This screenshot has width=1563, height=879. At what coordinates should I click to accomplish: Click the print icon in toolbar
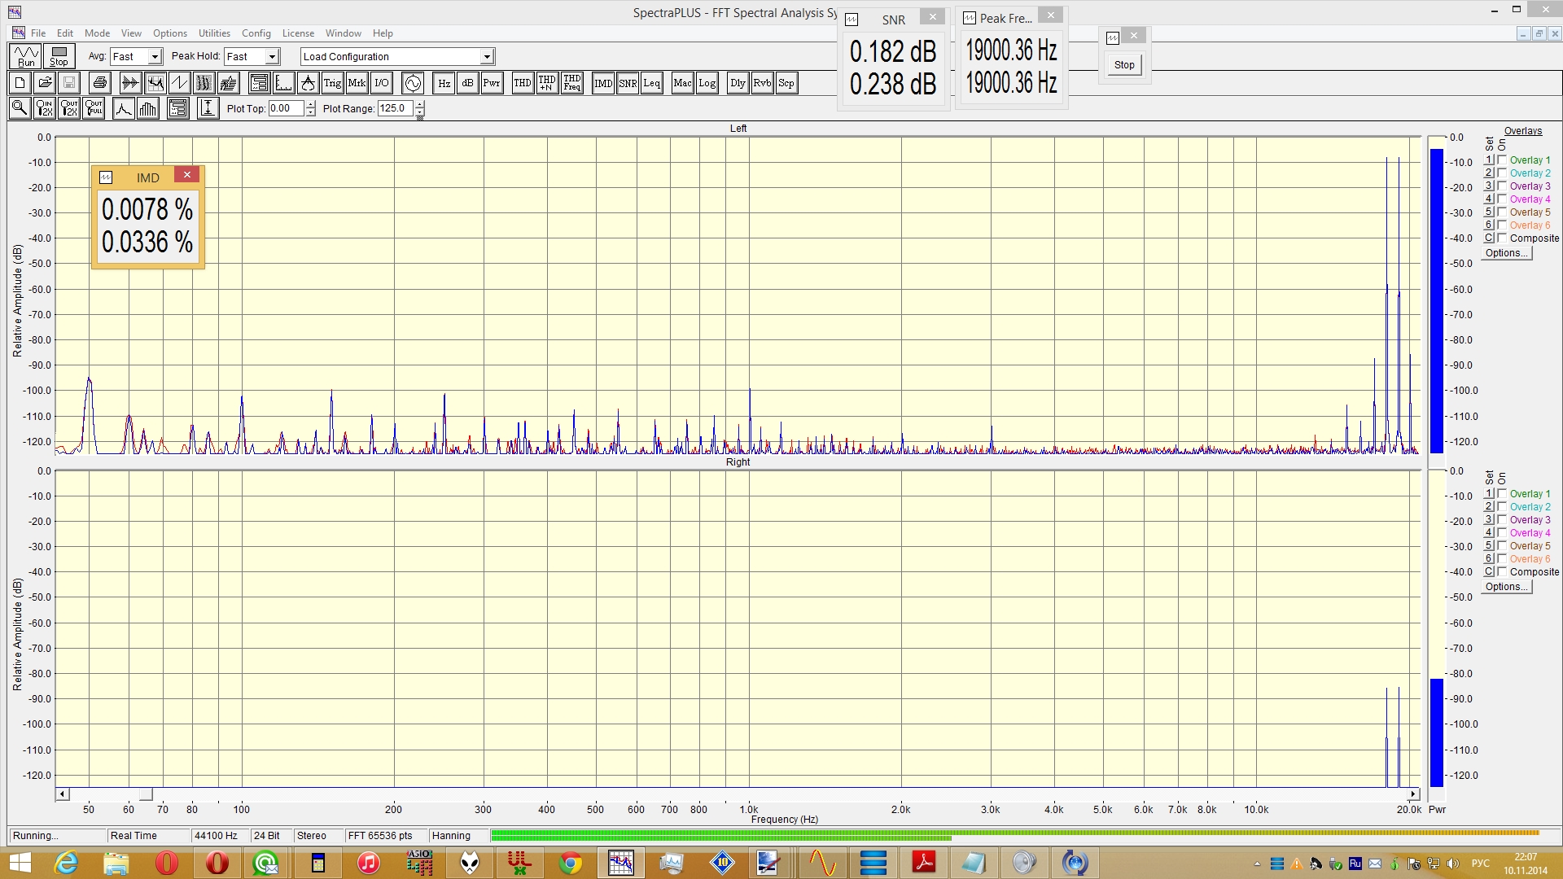point(100,83)
